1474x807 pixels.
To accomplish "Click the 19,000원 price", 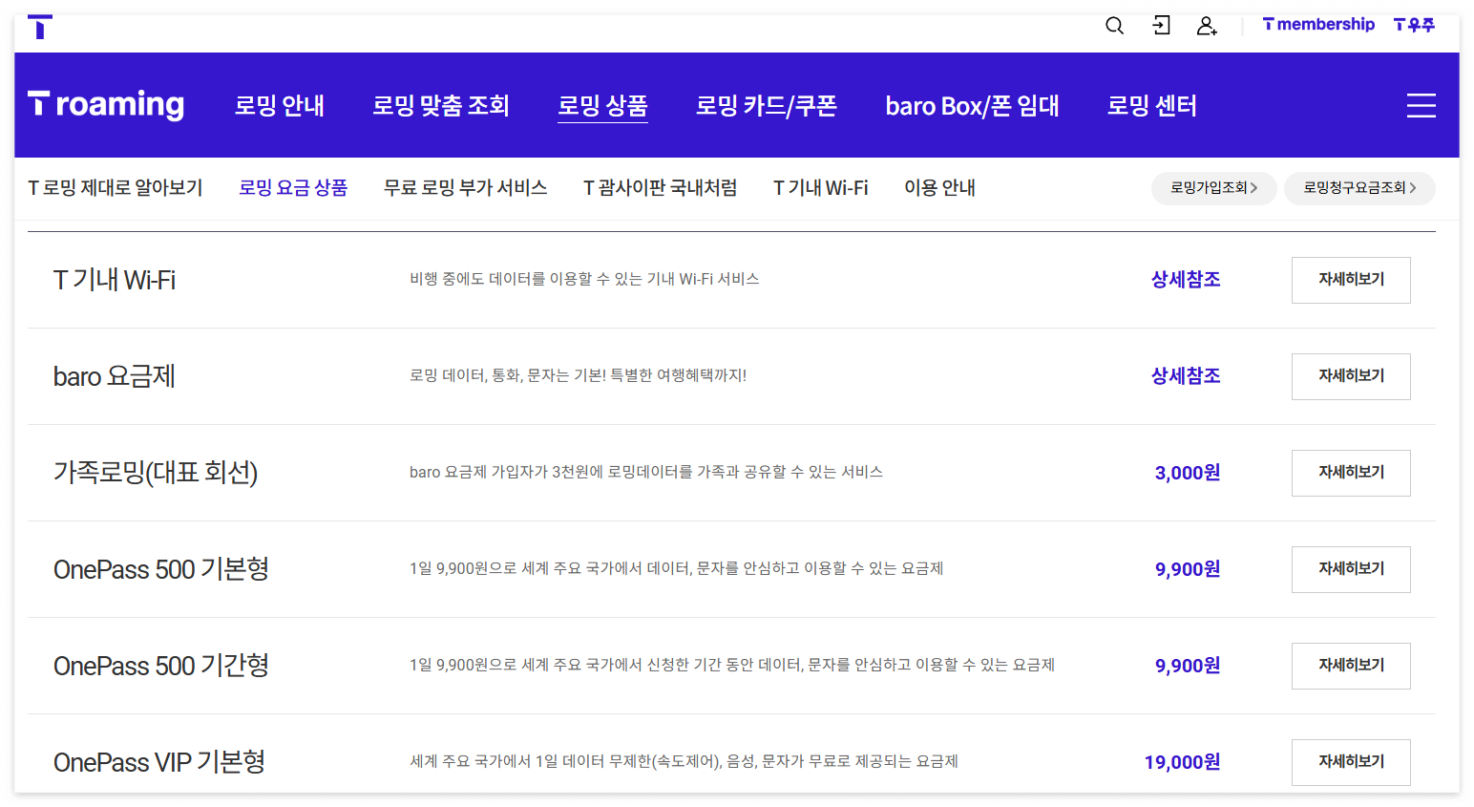I will coord(1183,762).
